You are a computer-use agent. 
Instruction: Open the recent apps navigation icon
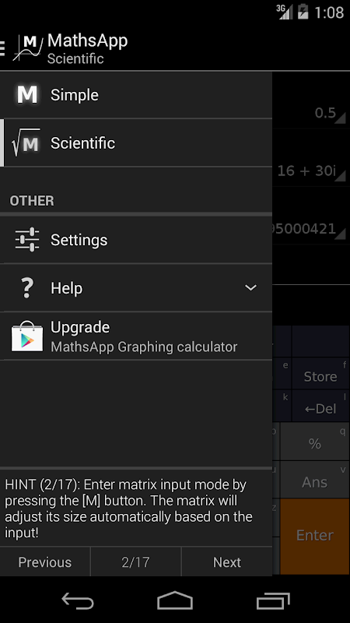(x=273, y=600)
